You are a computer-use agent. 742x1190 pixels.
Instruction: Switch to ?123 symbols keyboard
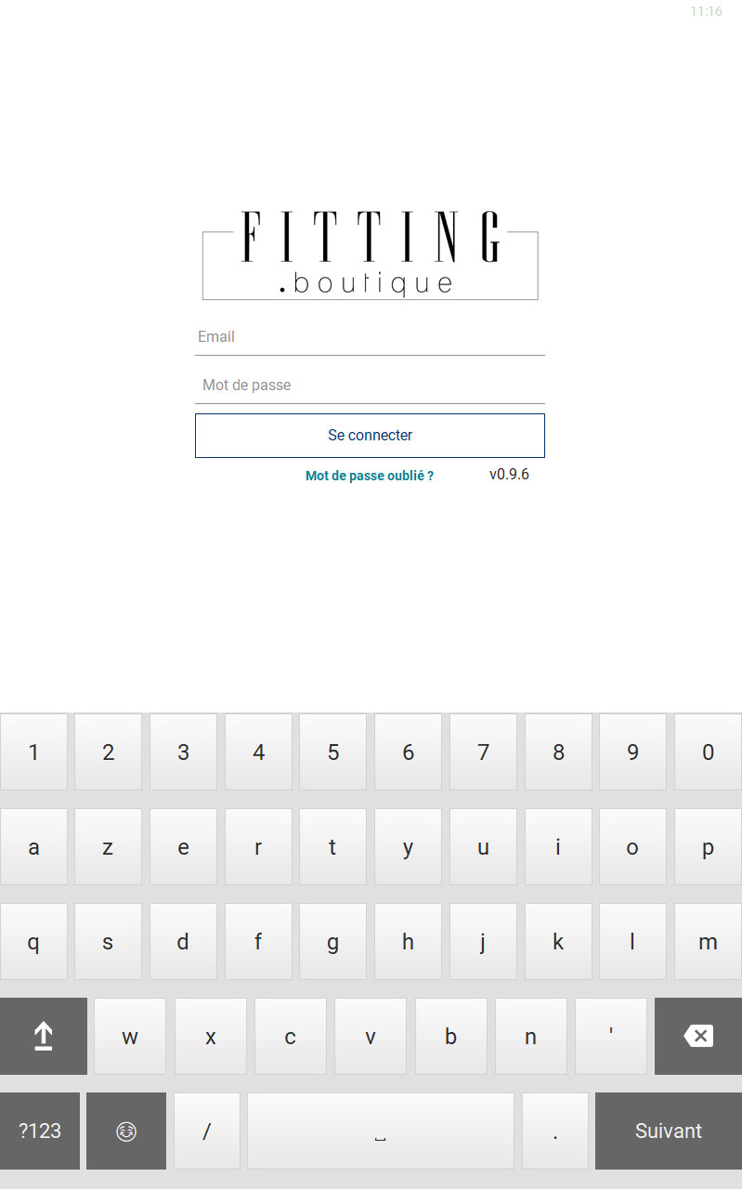click(40, 1131)
